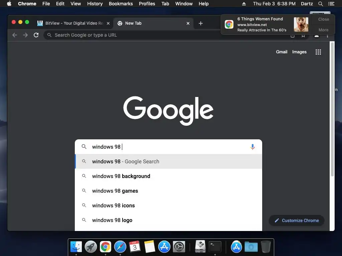Open the Gmail link
This screenshot has width=342, height=256.
[282, 52]
